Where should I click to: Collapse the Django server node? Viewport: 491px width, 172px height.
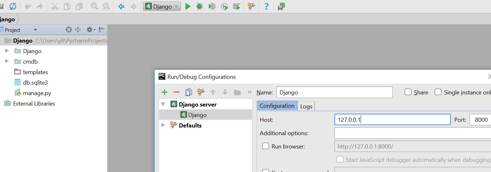(x=163, y=104)
